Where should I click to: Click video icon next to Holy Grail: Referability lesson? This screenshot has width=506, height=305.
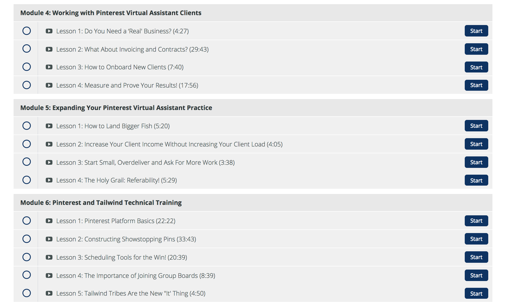click(49, 180)
